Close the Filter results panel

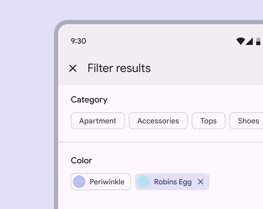click(x=73, y=69)
